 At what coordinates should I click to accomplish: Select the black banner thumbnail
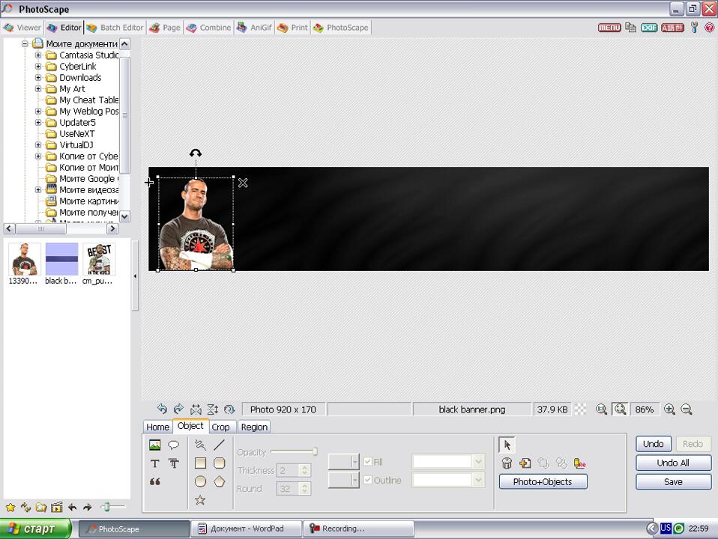(x=61, y=259)
